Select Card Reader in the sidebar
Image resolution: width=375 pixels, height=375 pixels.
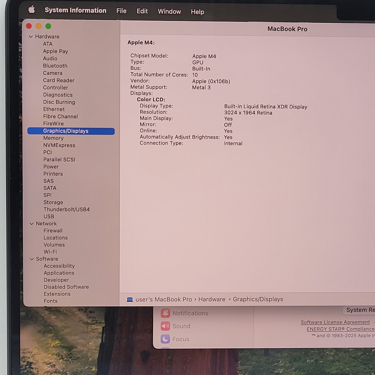[x=59, y=80]
